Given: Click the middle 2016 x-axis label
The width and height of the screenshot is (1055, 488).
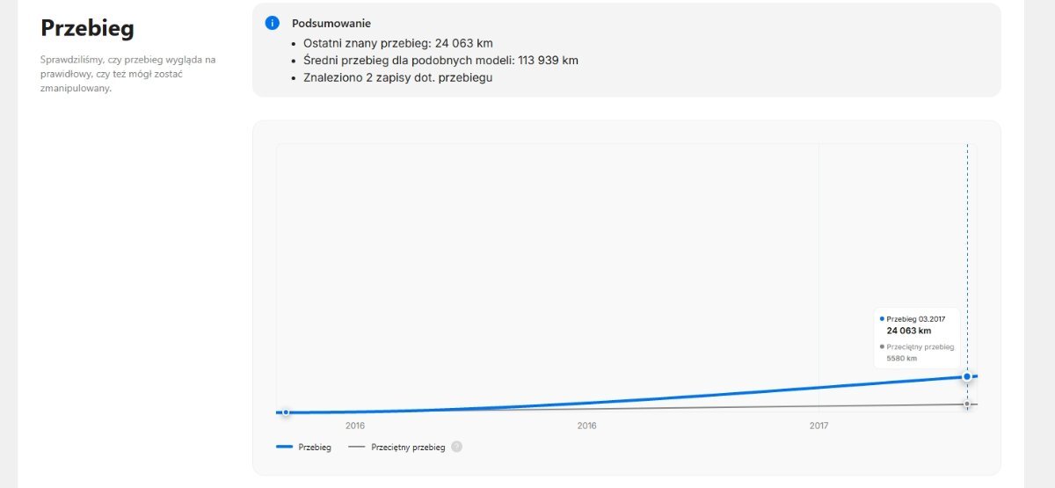Looking at the screenshot, I should (587, 426).
